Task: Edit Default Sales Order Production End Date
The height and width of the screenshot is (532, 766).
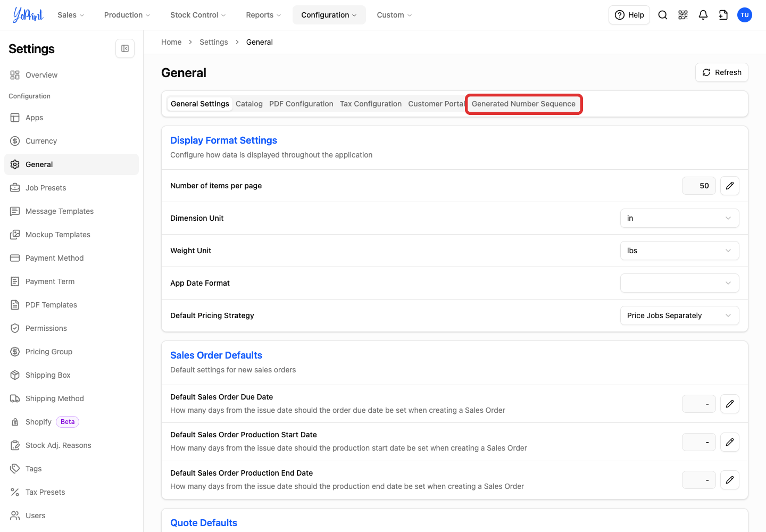Action: pyautogui.click(x=730, y=480)
